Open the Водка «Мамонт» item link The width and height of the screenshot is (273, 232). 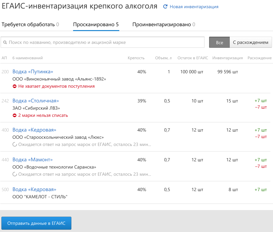coord(32,160)
